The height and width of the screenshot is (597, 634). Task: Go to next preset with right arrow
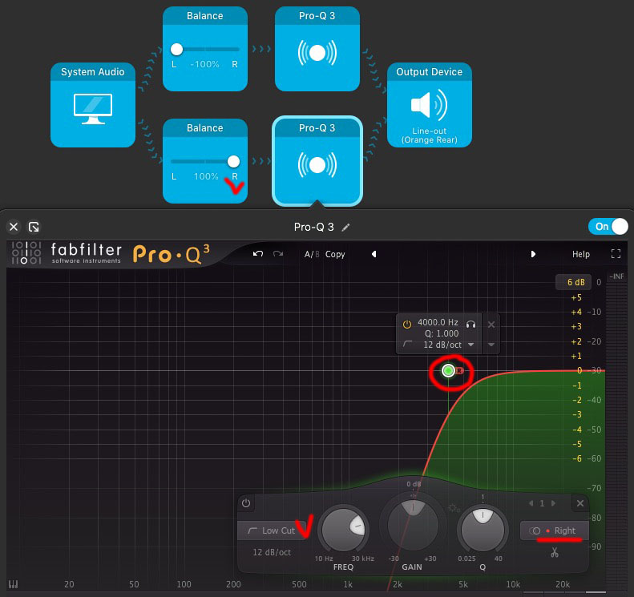click(x=533, y=254)
